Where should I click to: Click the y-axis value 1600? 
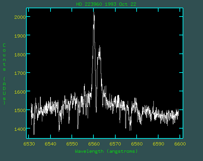click(20, 92)
